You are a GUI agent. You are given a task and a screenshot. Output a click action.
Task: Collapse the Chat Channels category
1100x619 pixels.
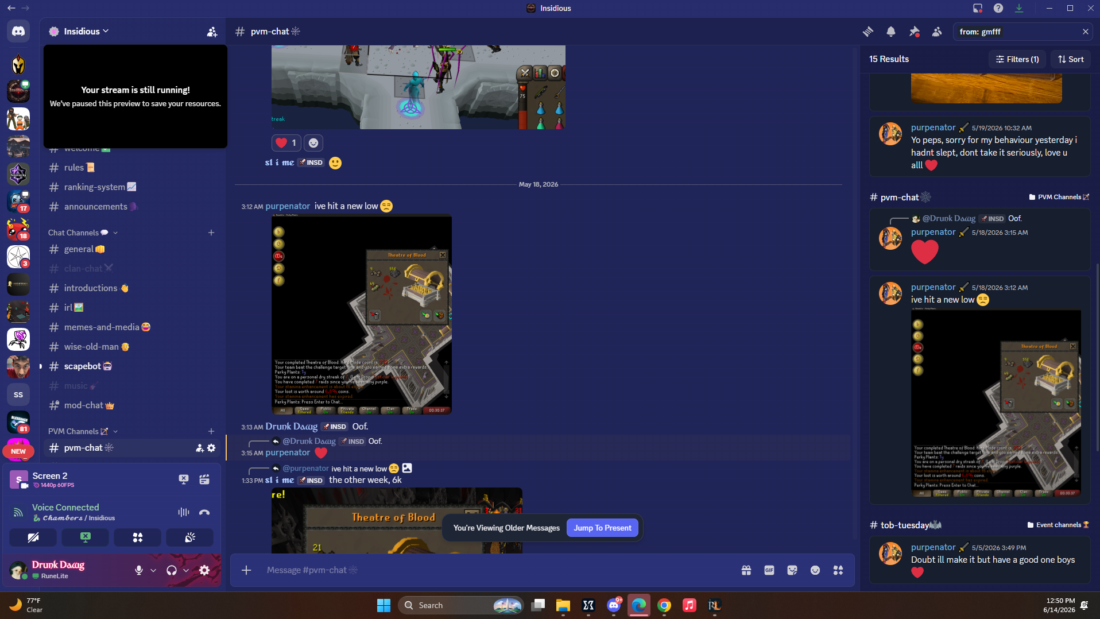[x=83, y=233]
